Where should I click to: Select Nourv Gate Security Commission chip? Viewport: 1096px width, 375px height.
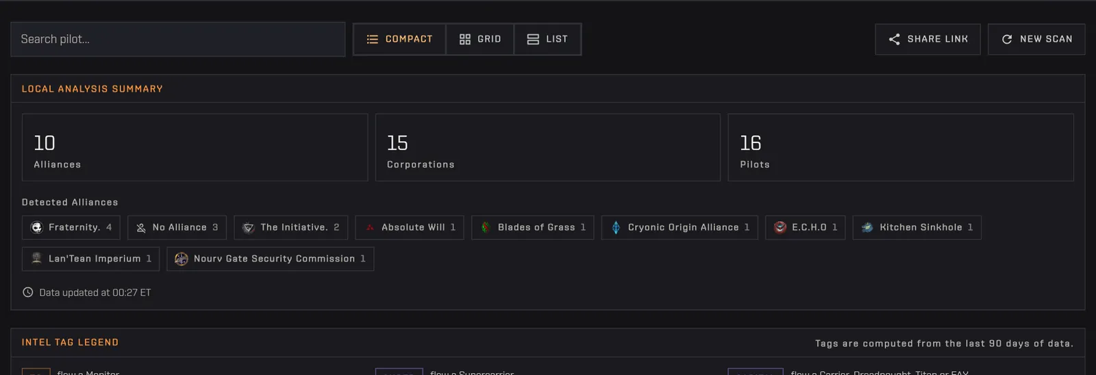pos(271,259)
